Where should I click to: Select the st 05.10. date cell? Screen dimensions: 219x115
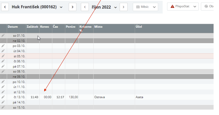[x=17, y=56]
